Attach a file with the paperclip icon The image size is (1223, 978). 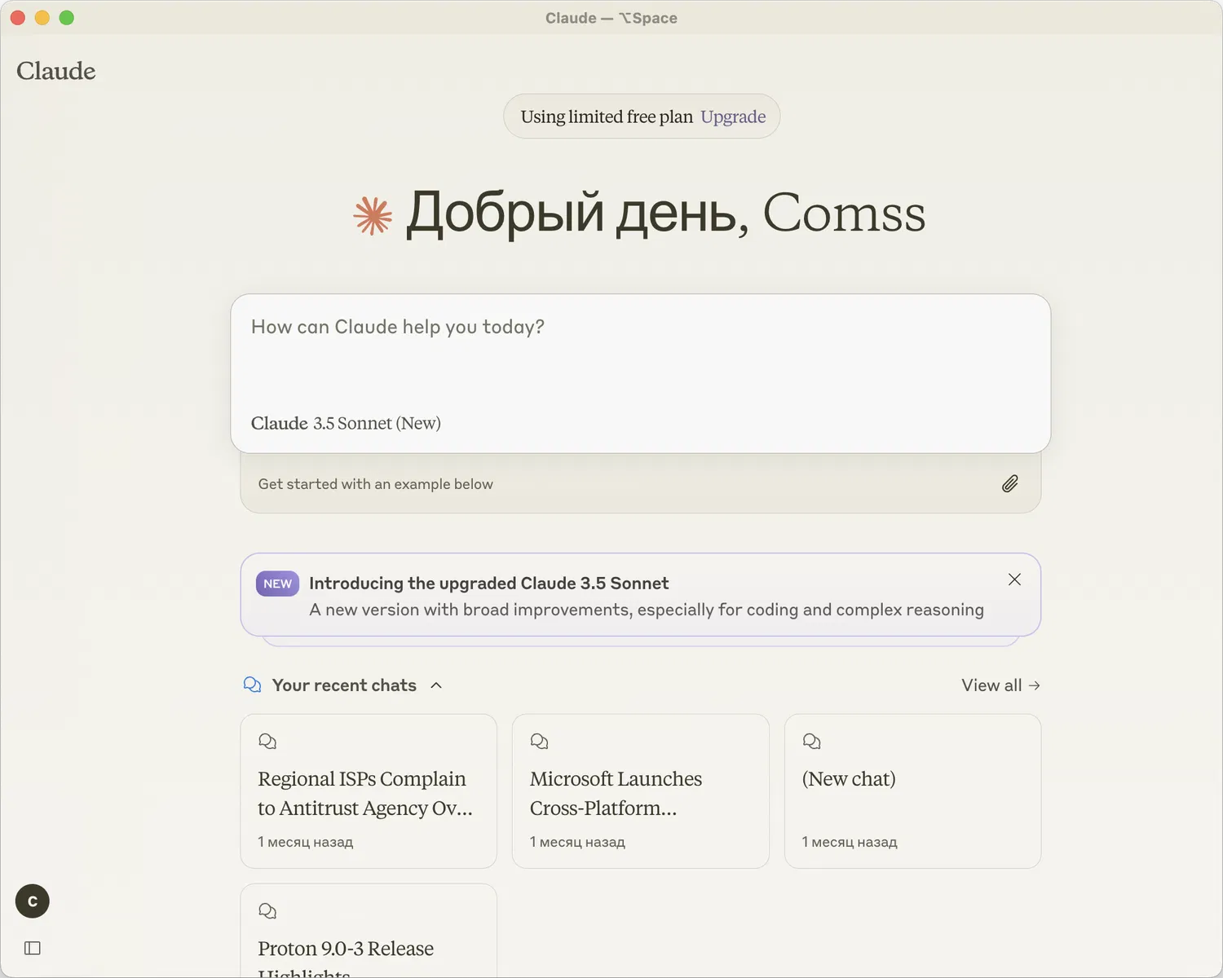tap(1010, 484)
